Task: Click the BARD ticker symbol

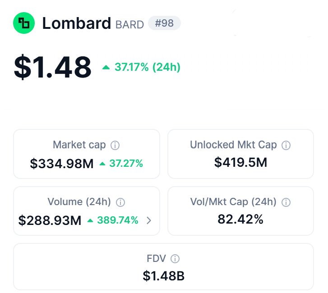Action: pos(129,24)
